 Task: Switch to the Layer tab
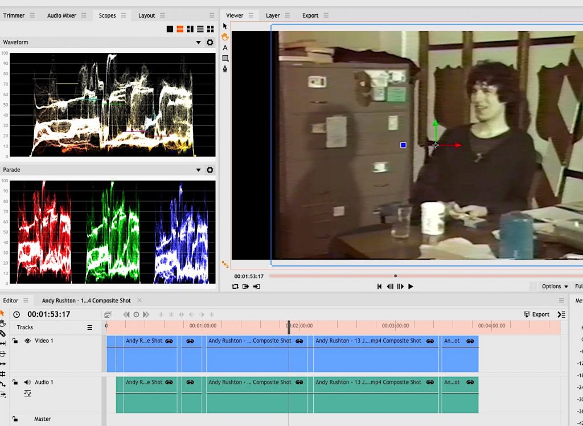coord(273,15)
